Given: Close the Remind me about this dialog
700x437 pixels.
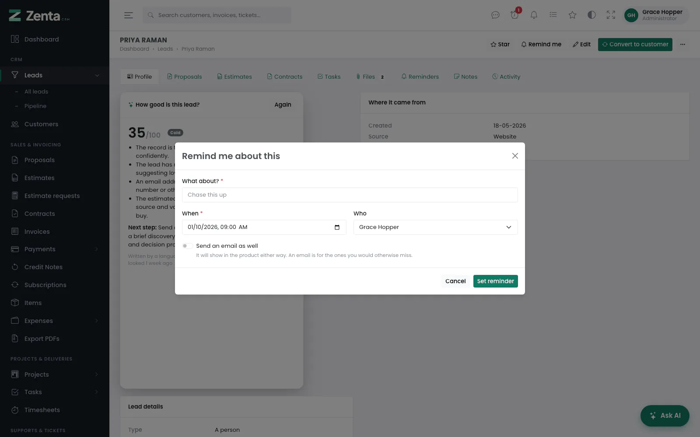Looking at the screenshot, I should (x=515, y=156).
